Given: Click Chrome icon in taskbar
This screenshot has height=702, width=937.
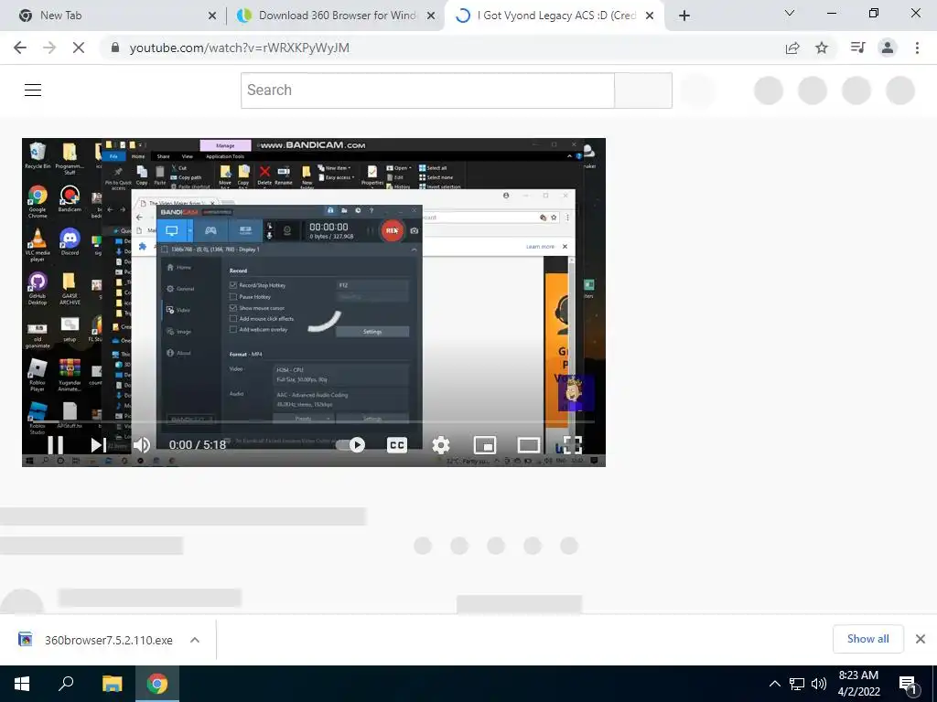Looking at the screenshot, I should [157, 684].
